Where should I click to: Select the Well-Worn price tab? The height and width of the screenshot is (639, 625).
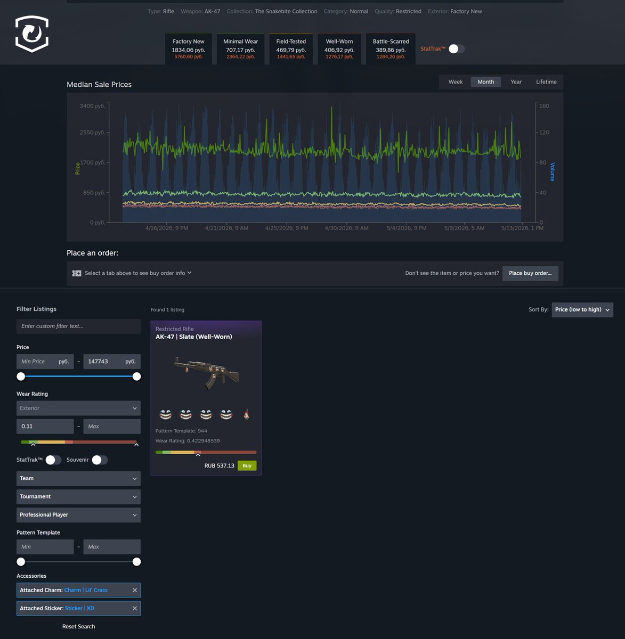339,48
